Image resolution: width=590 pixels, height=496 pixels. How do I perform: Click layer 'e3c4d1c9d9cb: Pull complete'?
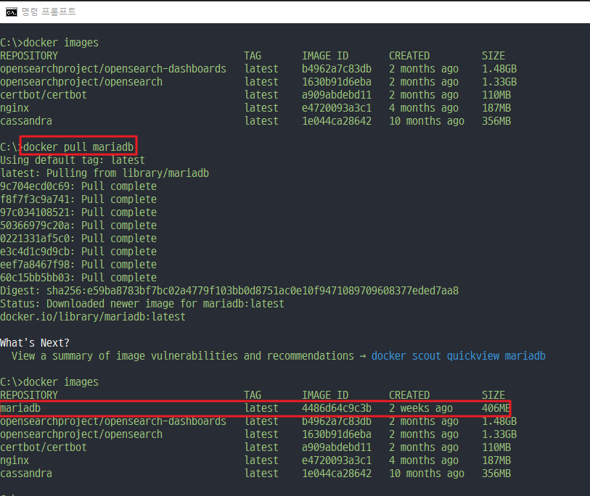[x=78, y=252]
